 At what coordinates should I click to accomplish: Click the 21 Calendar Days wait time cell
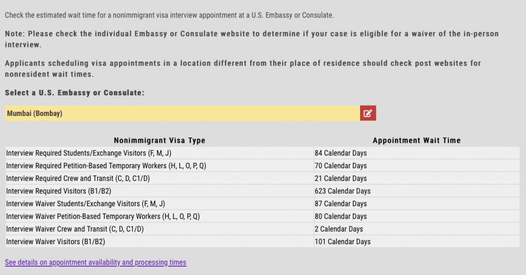tap(417, 179)
